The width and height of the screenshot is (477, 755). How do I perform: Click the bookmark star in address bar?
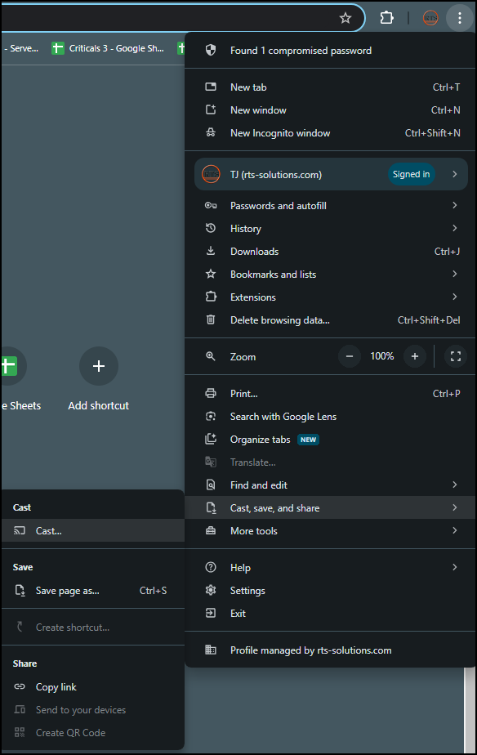click(345, 18)
